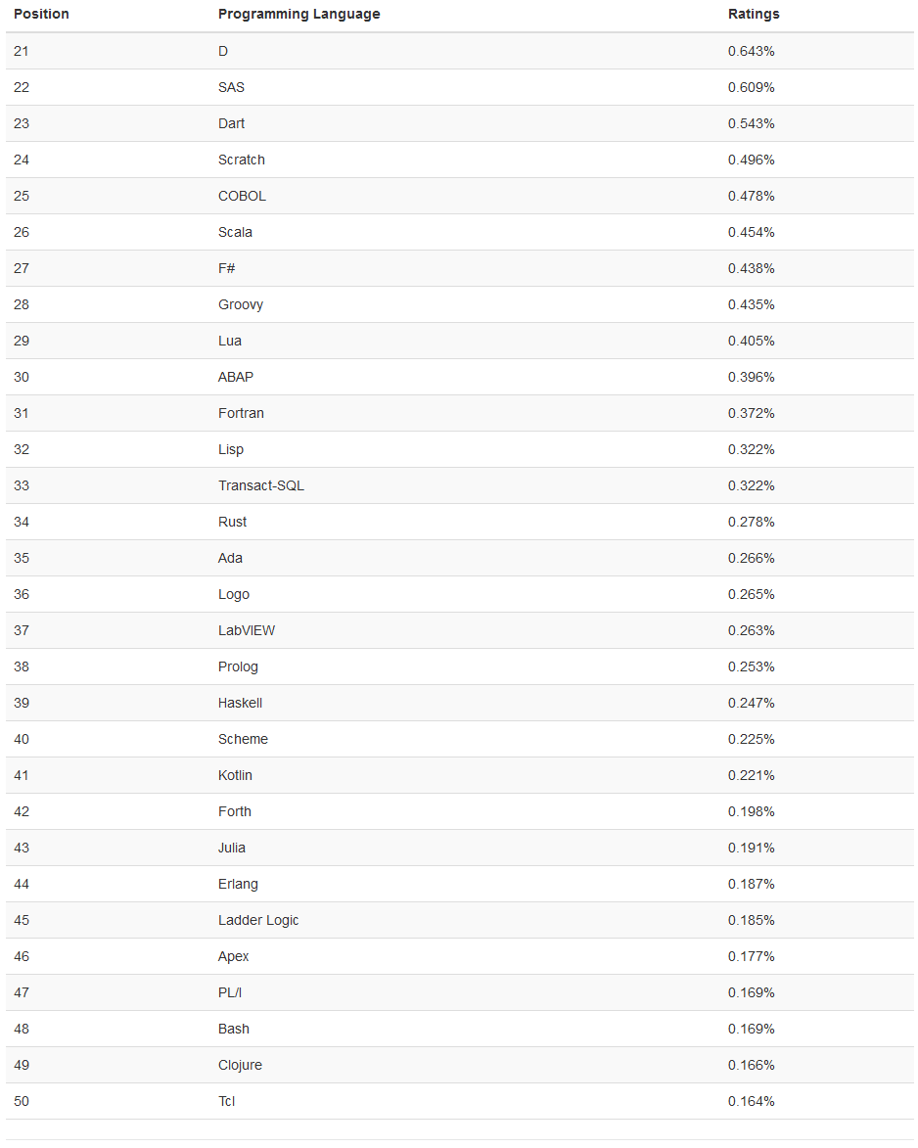Viewport: 918px width, 1148px height.
Task: Click on LabVIEW in the table
Action: tap(246, 630)
